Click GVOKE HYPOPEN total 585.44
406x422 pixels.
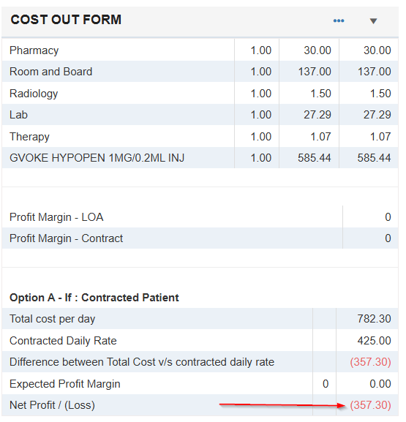tap(374, 158)
